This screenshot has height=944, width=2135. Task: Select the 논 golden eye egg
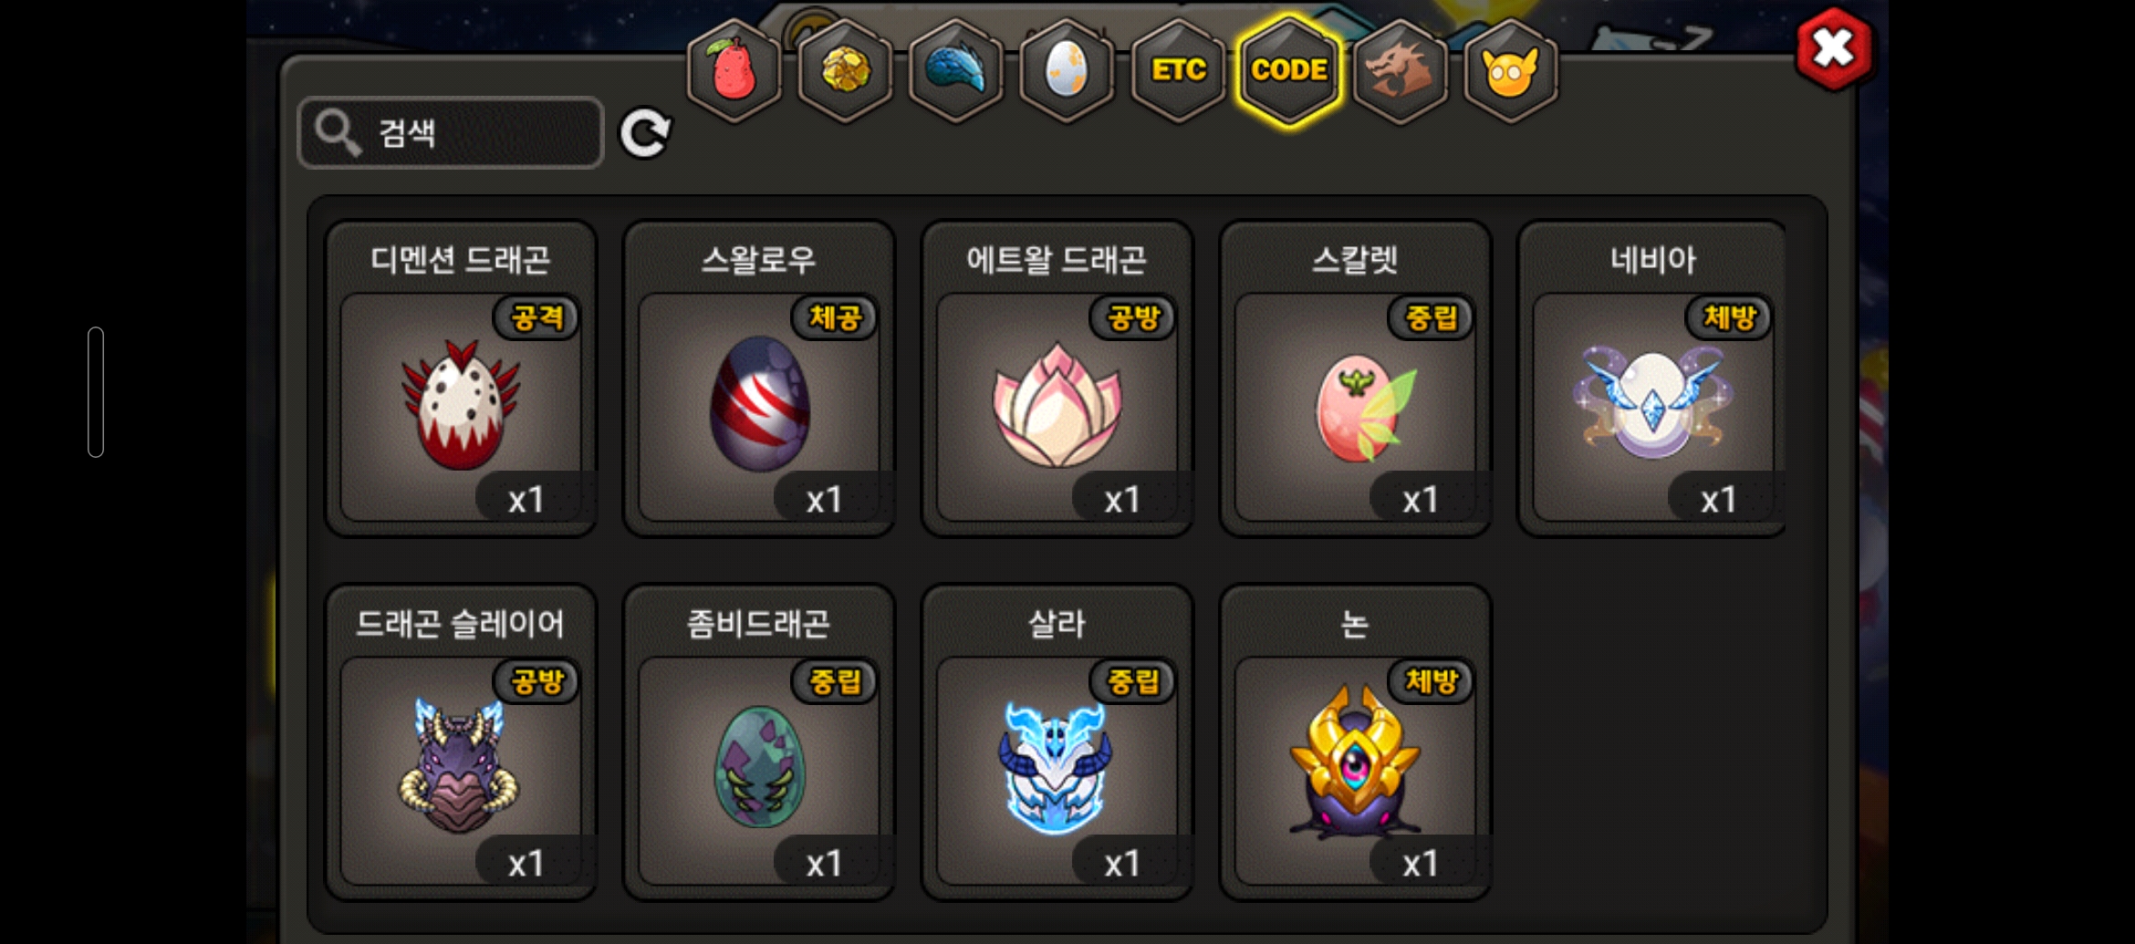pyautogui.click(x=1356, y=742)
